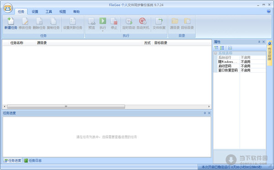The width and height of the screenshot is (274, 170).
Task: Open the 视图 ribbon tab
Action: pos(63,12)
